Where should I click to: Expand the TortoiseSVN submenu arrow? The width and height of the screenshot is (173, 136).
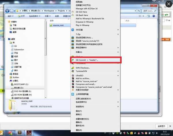118,71
